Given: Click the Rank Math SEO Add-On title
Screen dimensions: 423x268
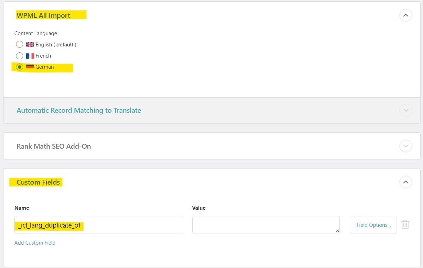Looking at the screenshot, I should click(53, 146).
